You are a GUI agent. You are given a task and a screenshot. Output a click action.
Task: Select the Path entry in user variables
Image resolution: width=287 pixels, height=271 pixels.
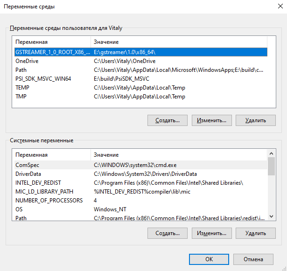coord(21,70)
